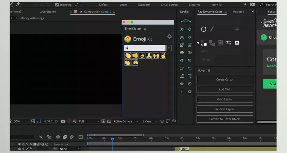Switch to the Small Screen workspace
The image size is (287, 153).
tap(169, 5)
